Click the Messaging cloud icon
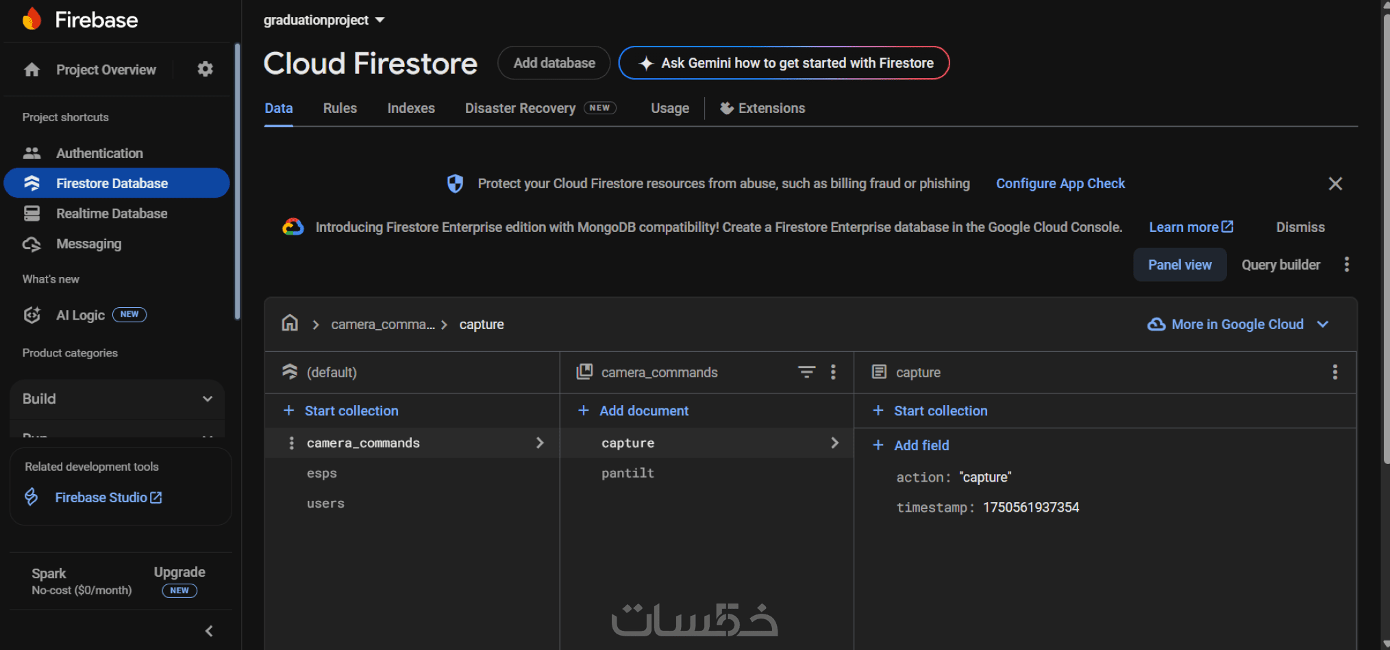Screen dimensions: 1390x650 (32, 244)
